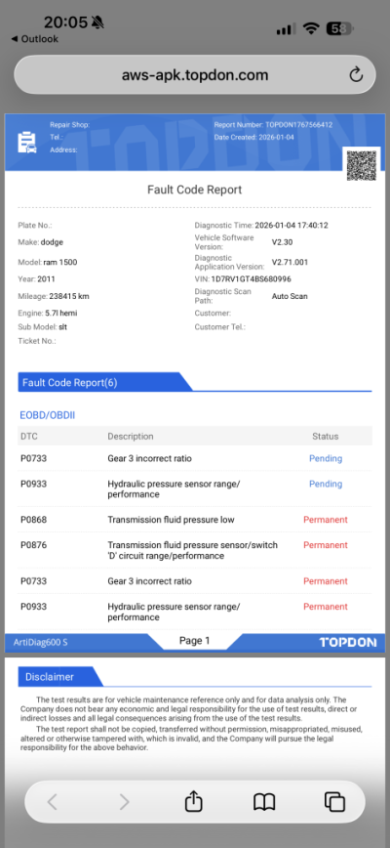Tap Permanent status of P0876
Screen dimensions: 390x848
coord(326,545)
